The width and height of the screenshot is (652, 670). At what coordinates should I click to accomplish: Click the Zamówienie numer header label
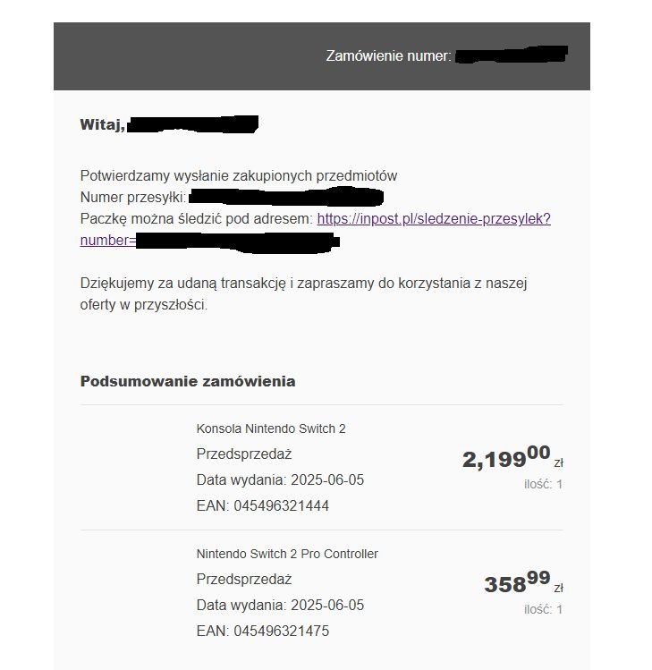[388, 56]
